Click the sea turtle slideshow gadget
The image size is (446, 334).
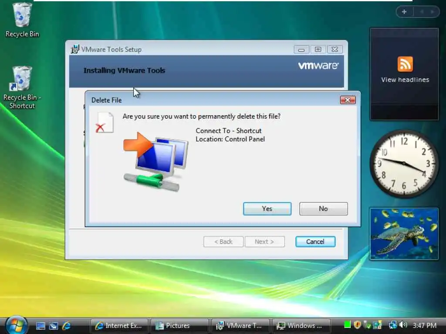[x=404, y=234]
